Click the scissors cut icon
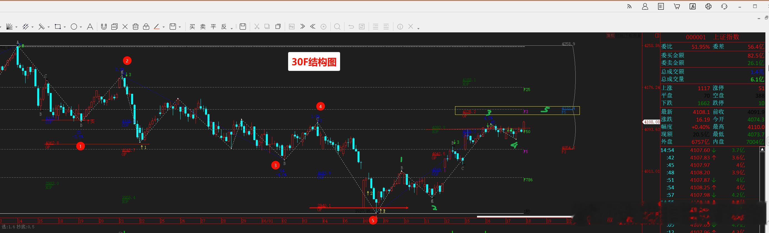This screenshot has height=233, width=769. [257, 27]
